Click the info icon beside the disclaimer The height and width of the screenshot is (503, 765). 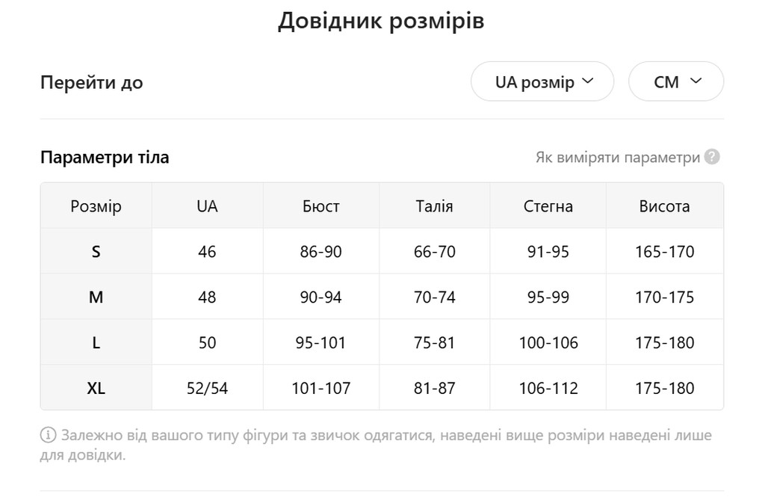click(48, 435)
